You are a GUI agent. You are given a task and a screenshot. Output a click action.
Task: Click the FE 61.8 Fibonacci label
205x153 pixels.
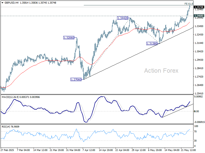tap(189, 4)
